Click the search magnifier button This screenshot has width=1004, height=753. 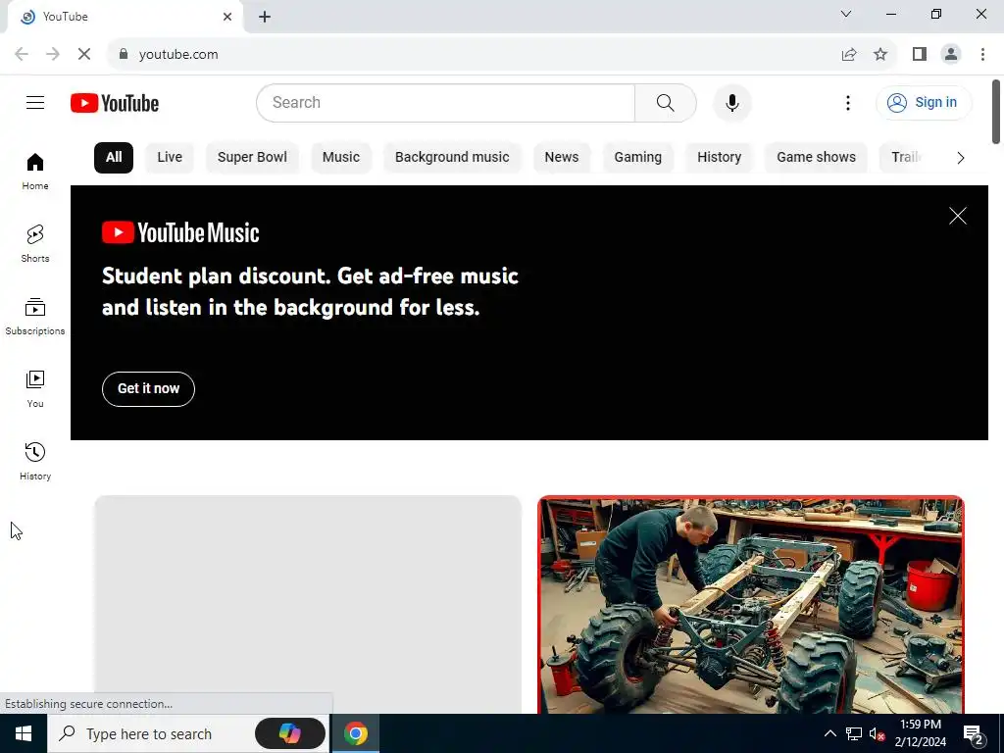point(666,102)
